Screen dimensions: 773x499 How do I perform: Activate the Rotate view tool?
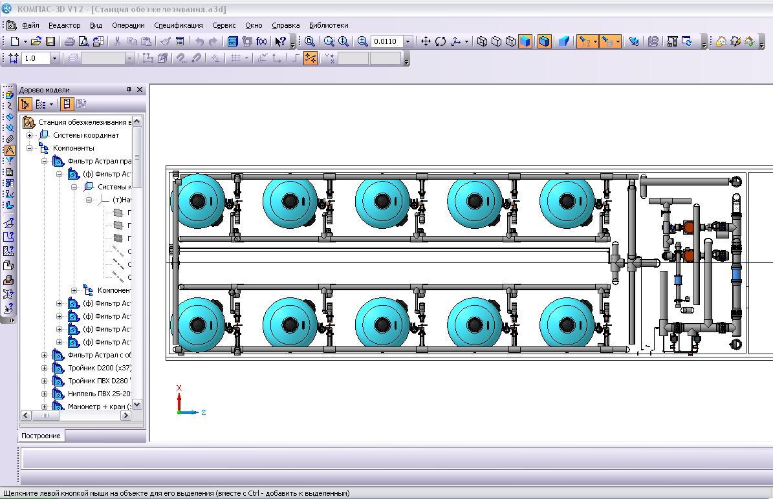[441, 41]
